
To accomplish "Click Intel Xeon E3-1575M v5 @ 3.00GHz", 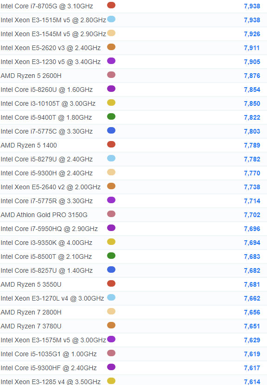I will coord(53,340).
